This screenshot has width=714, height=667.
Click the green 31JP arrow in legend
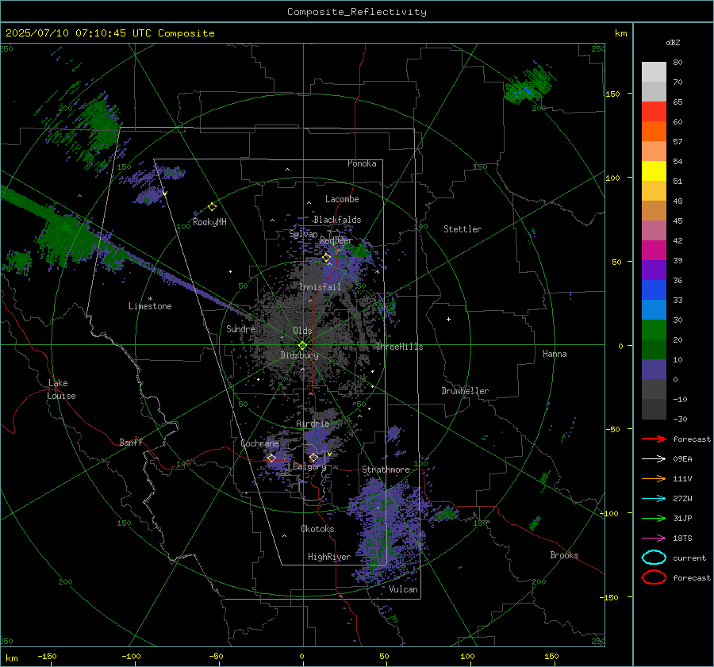(654, 518)
